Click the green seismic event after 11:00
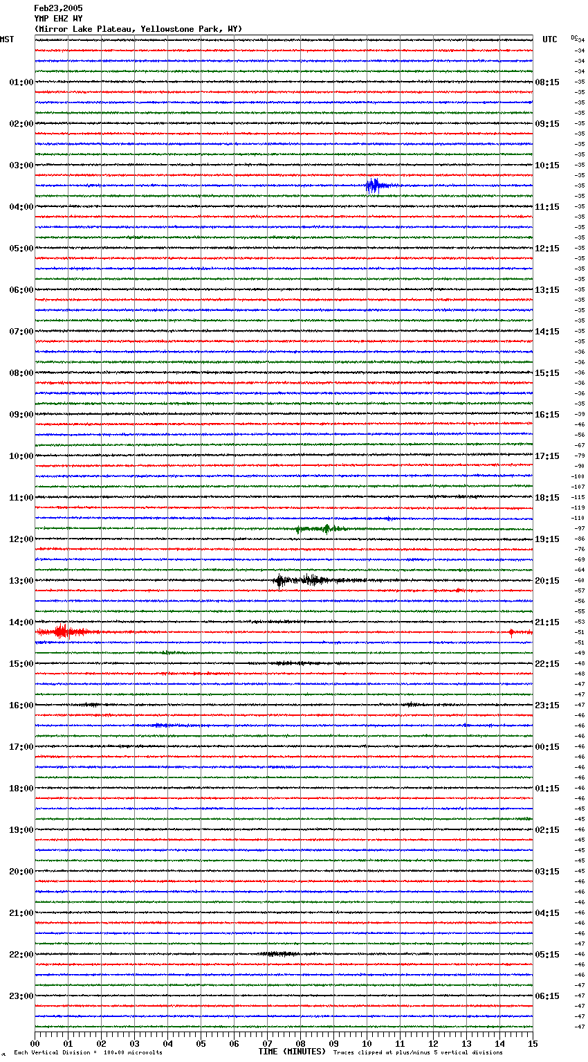 tap(322, 529)
